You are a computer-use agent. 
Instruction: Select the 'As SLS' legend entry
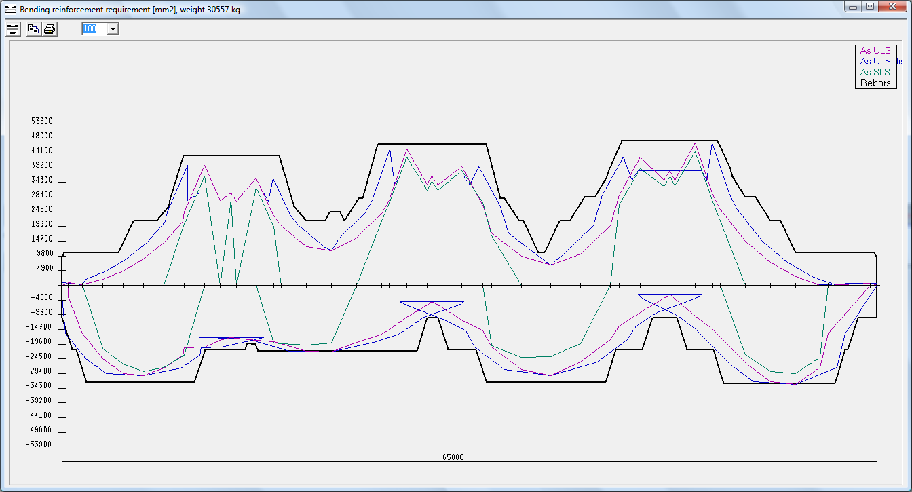coord(875,72)
